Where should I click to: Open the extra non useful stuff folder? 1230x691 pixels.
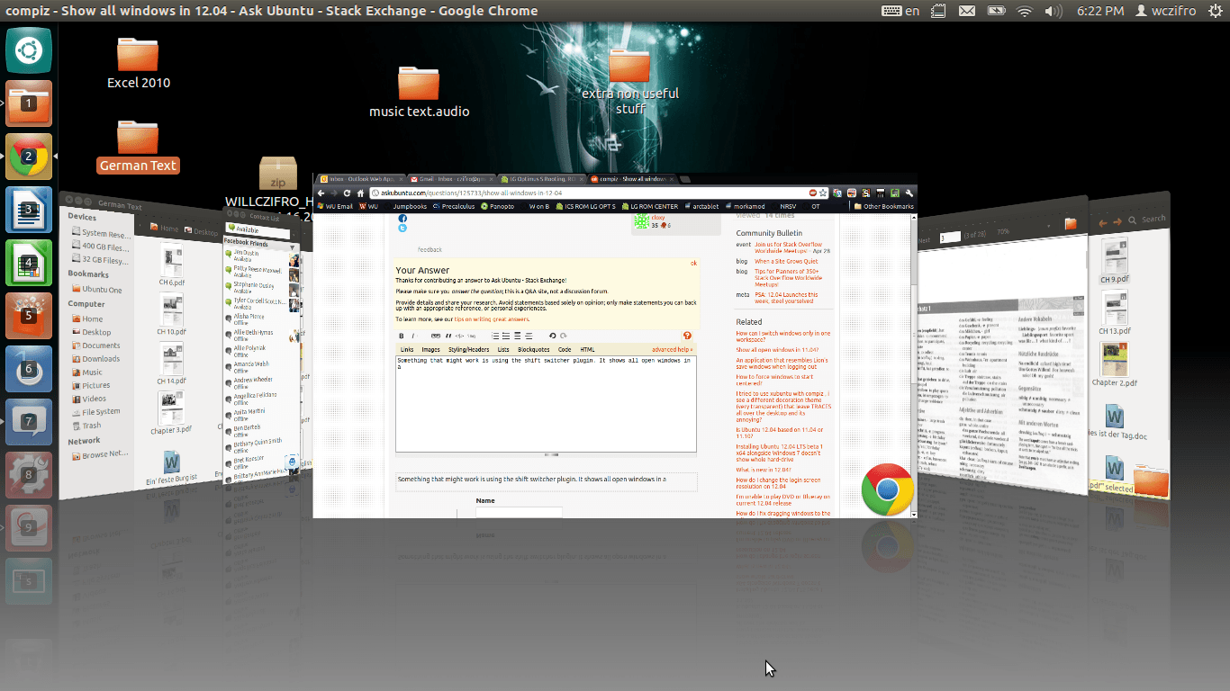pyautogui.click(x=630, y=81)
